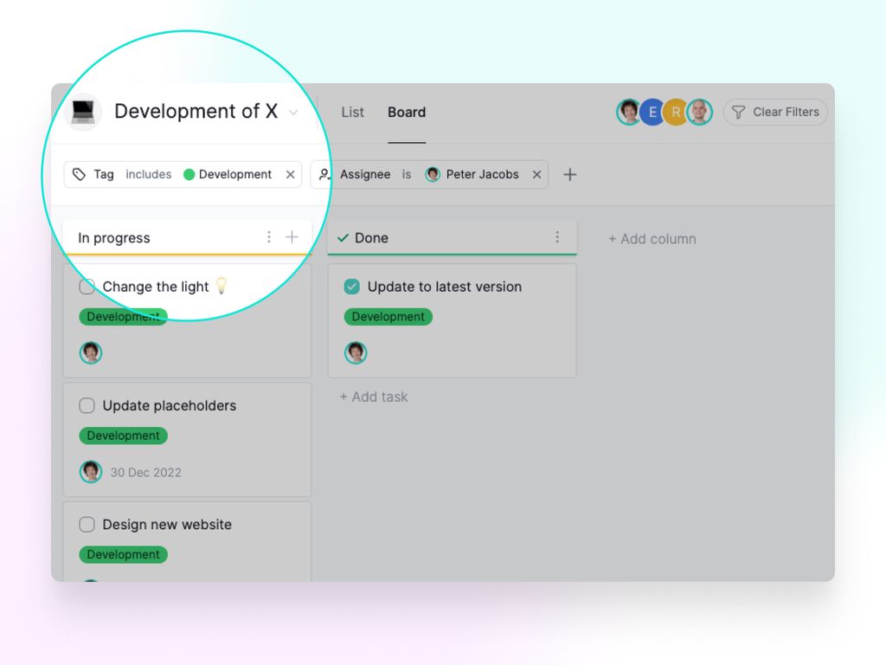Screen dimensions: 886x665
Task: Open the Update placeholders task title
Action: [170, 405]
